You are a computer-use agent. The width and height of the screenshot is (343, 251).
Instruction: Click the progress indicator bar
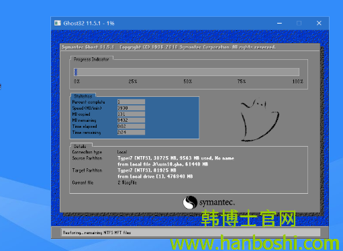(187, 72)
